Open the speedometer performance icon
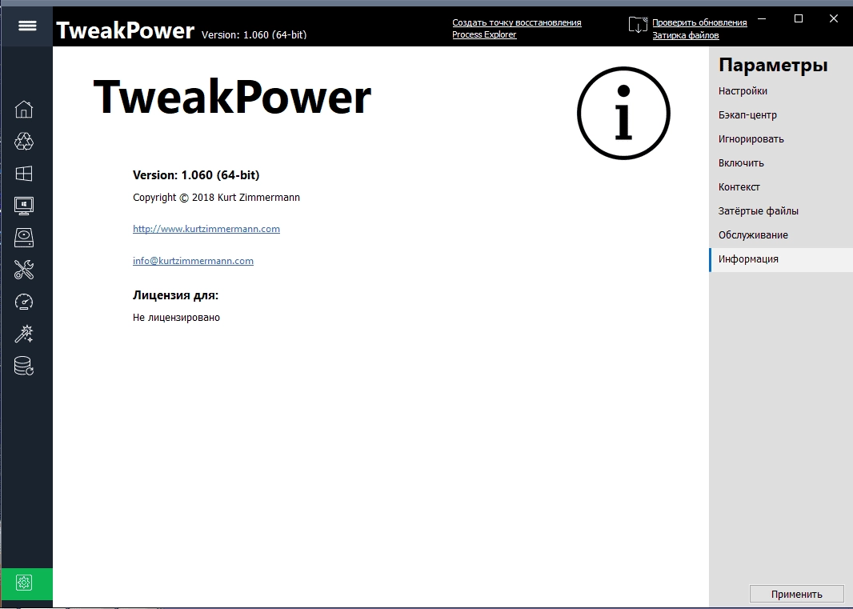 (x=24, y=302)
